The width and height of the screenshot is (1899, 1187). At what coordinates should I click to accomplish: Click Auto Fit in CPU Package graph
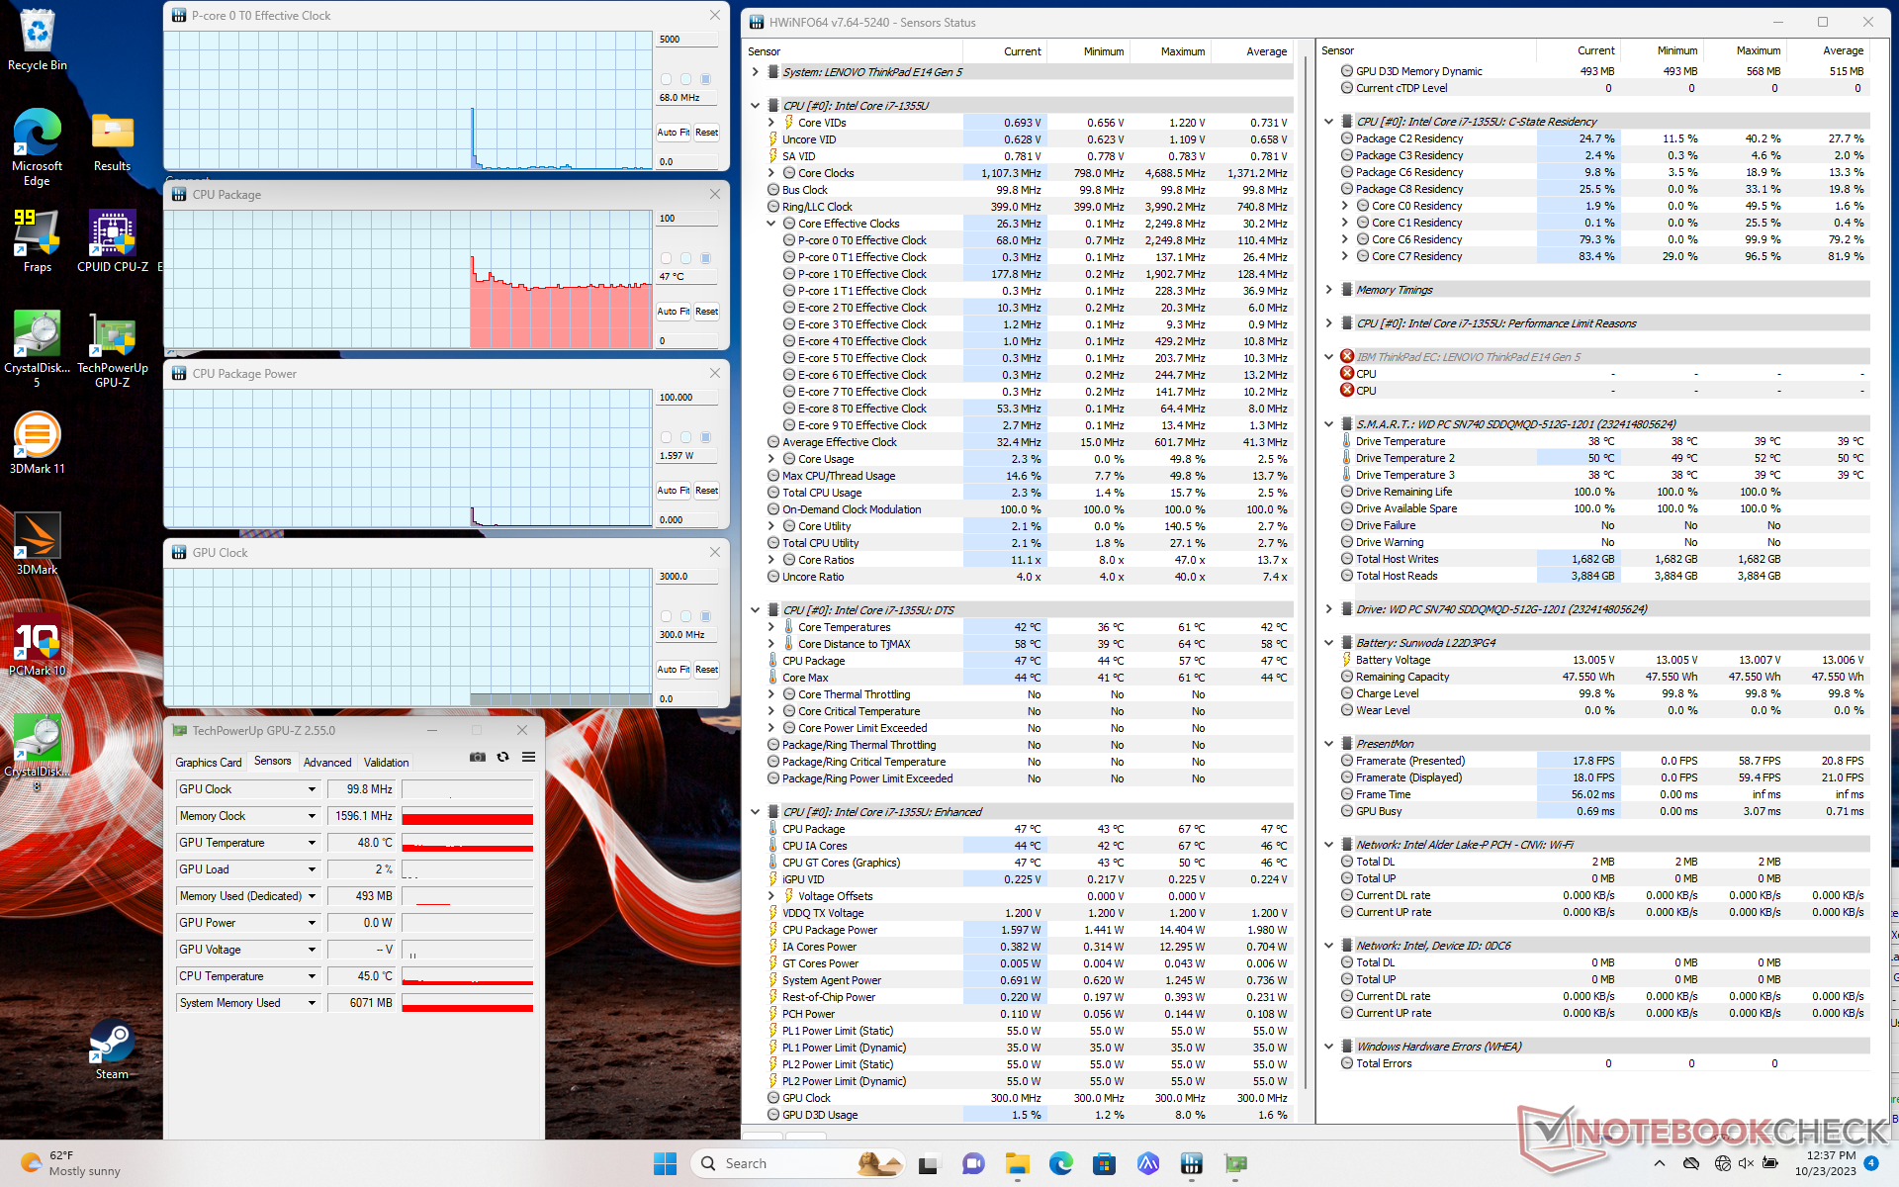coord(673,312)
